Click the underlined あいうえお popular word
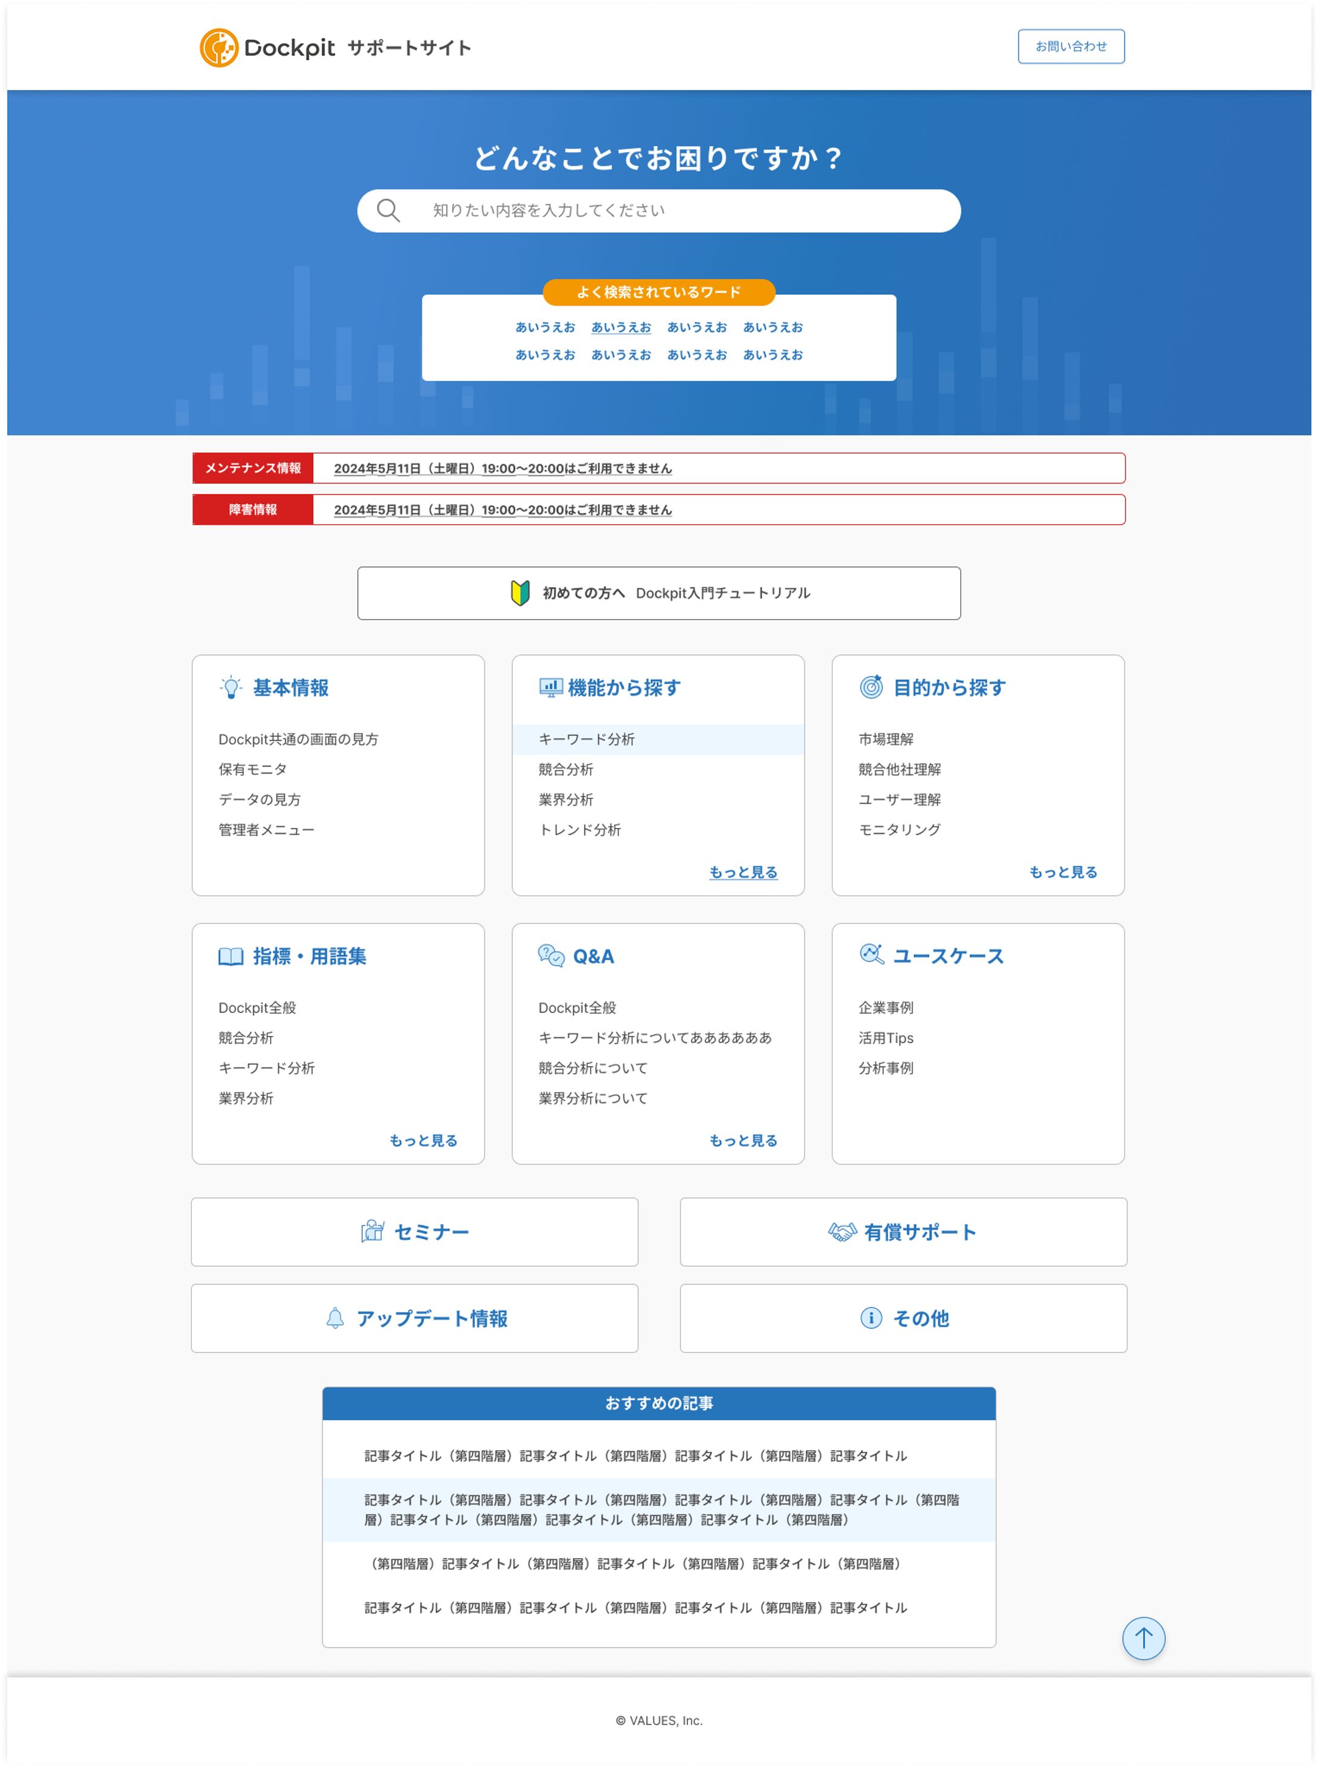 tap(621, 327)
